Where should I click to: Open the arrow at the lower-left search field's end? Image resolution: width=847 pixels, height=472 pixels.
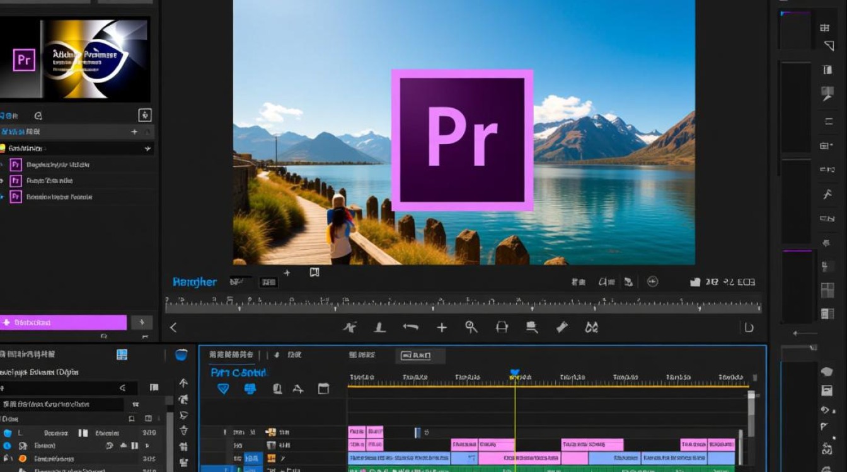pos(123,388)
